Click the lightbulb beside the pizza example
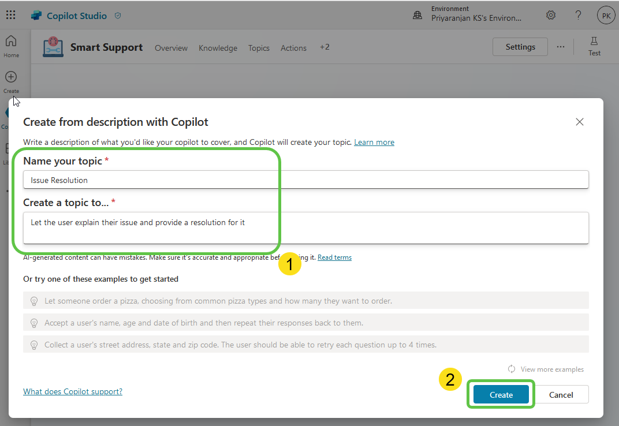This screenshot has width=619, height=426. (x=34, y=301)
